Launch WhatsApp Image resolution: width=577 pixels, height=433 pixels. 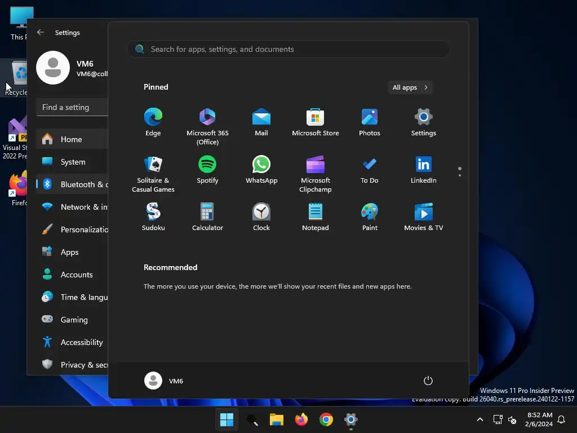tap(261, 170)
